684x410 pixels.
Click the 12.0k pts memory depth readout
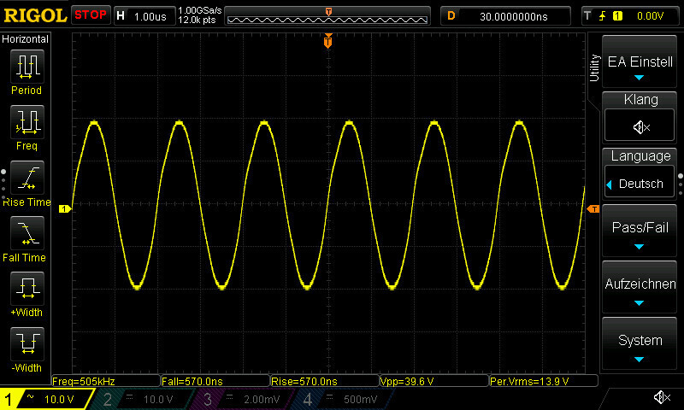tap(198, 20)
